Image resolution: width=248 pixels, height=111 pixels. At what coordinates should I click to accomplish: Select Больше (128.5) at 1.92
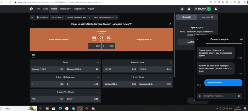tap(48, 69)
